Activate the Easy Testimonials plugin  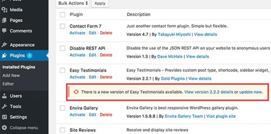tap(78, 77)
